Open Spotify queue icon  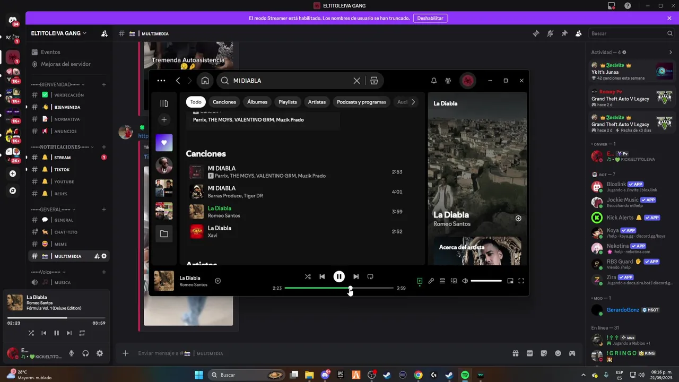[x=442, y=281]
